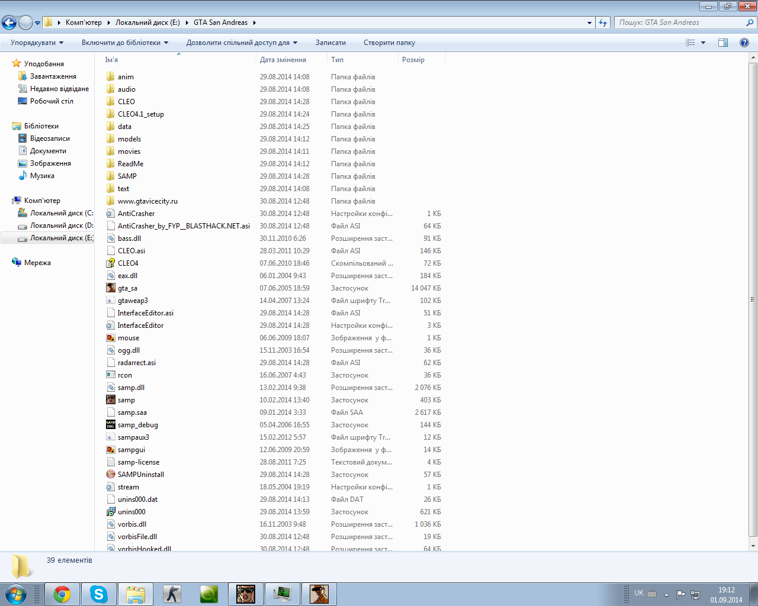758x606 pixels.
Task: Select the SAMP folder icon
Action: point(111,176)
